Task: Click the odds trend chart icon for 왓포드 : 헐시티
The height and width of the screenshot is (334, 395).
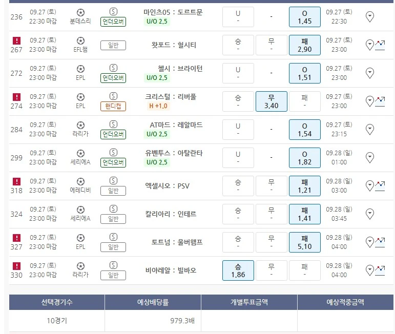Action: (380, 45)
